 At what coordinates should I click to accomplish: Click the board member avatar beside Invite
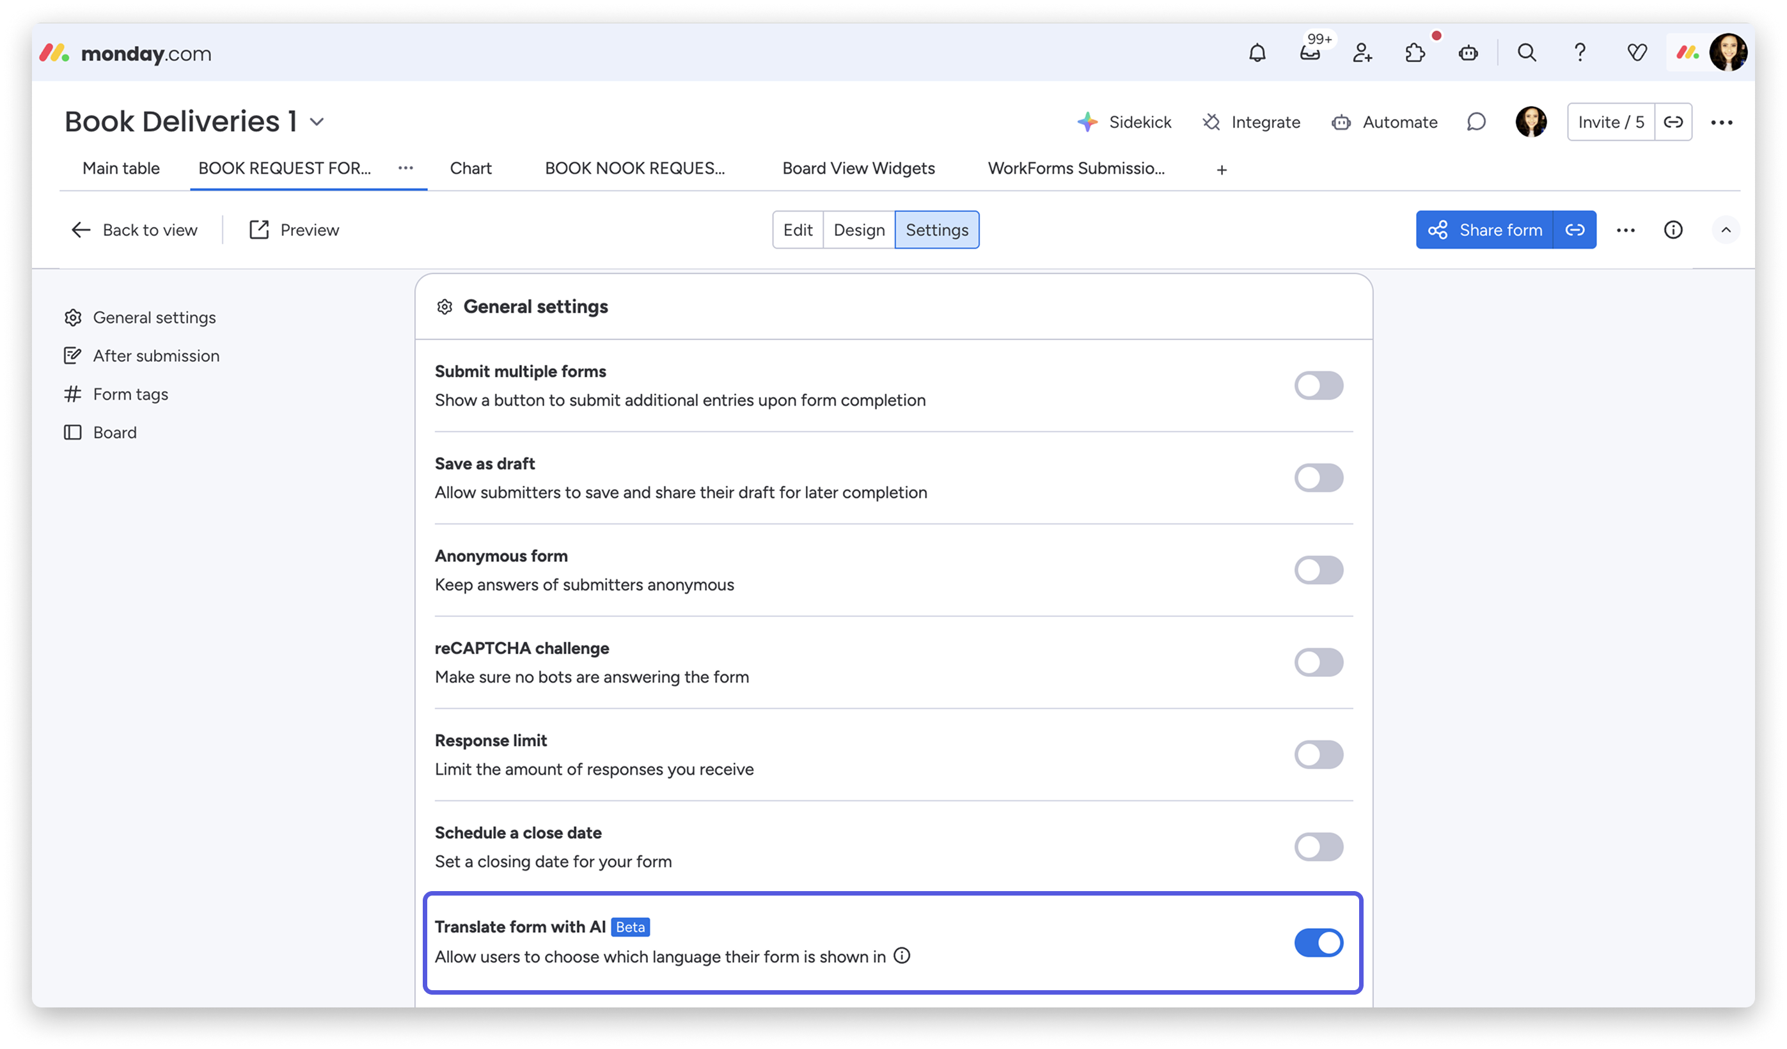click(1531, 122)
